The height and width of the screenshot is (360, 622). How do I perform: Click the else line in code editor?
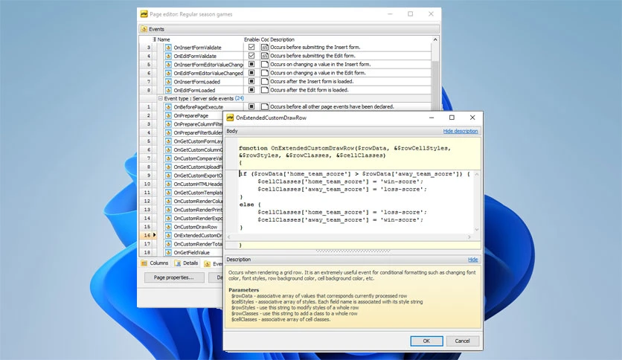tap(250, 205)
